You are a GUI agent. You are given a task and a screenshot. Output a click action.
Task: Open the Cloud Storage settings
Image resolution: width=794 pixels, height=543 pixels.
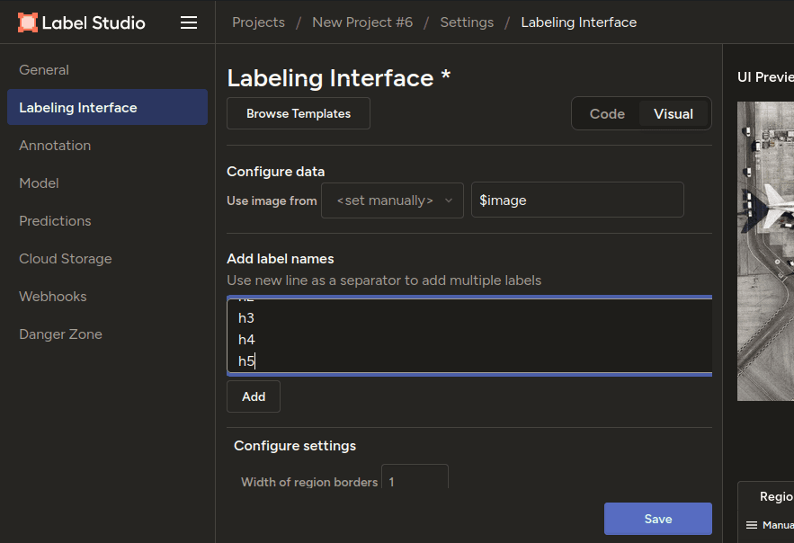[66, 259]
